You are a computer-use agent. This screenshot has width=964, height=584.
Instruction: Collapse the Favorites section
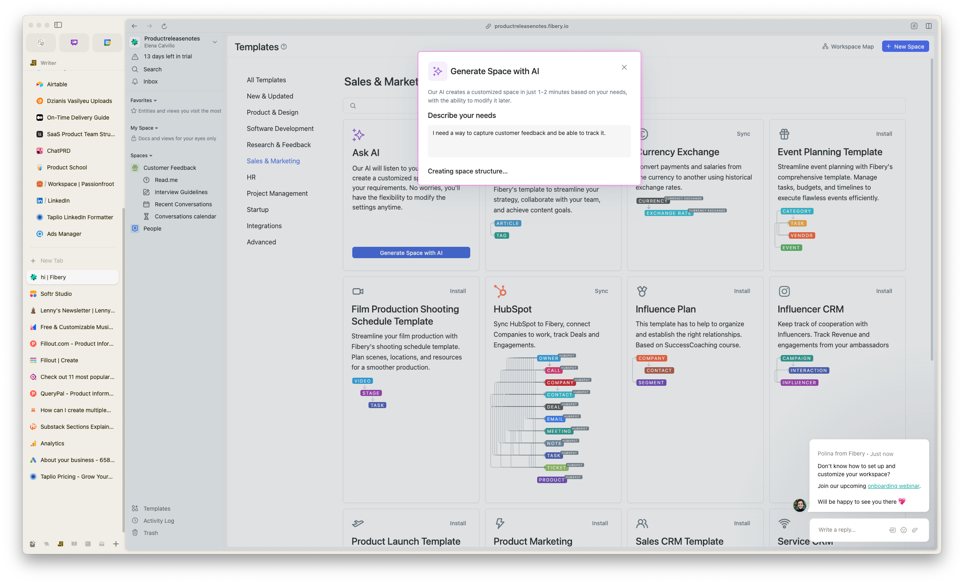(x=155, y=101)
